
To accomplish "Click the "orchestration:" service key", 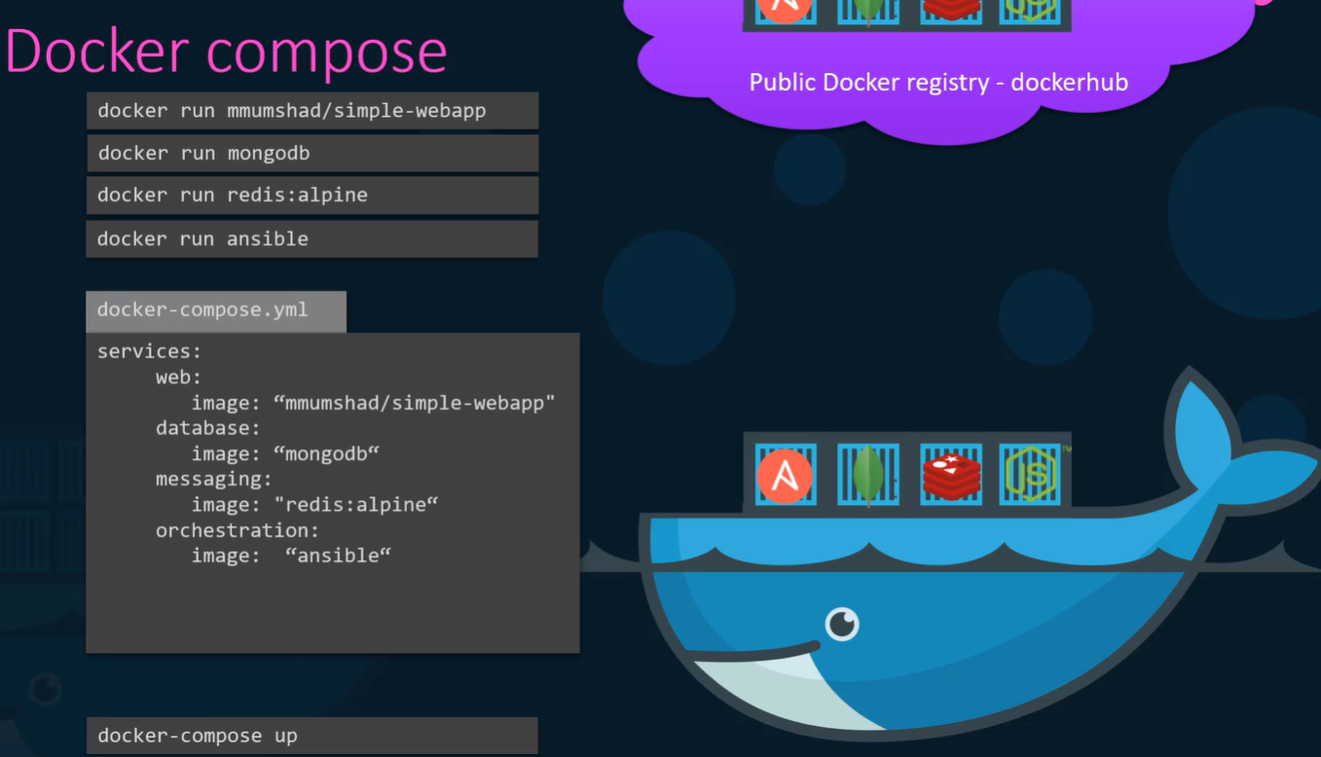I will coord(238,530).
